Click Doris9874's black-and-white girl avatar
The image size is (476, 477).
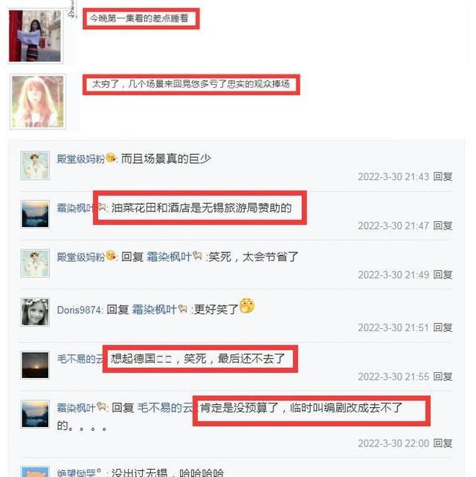coord(35,312)
